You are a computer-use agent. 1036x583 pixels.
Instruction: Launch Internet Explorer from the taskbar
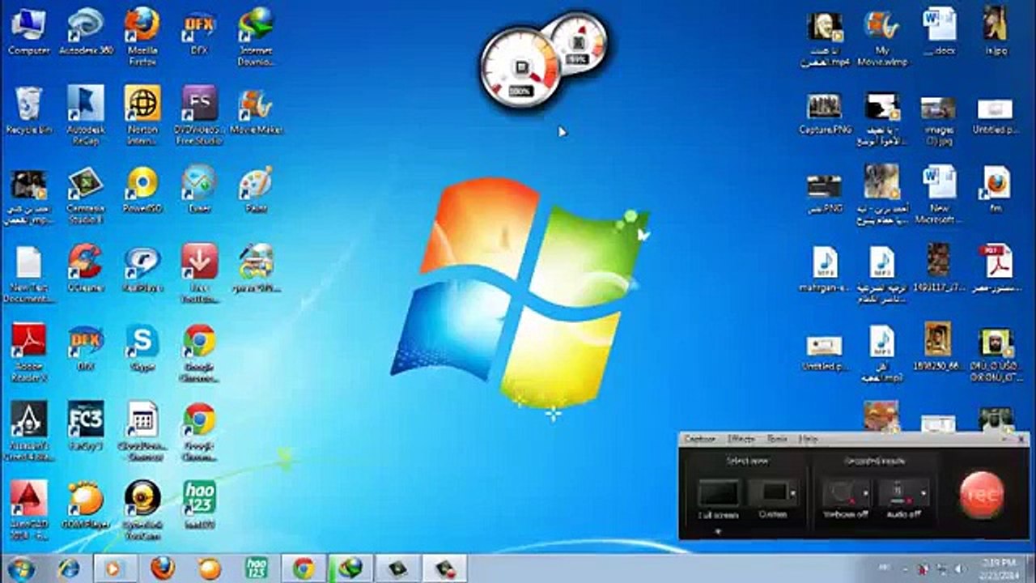[68, 568]
